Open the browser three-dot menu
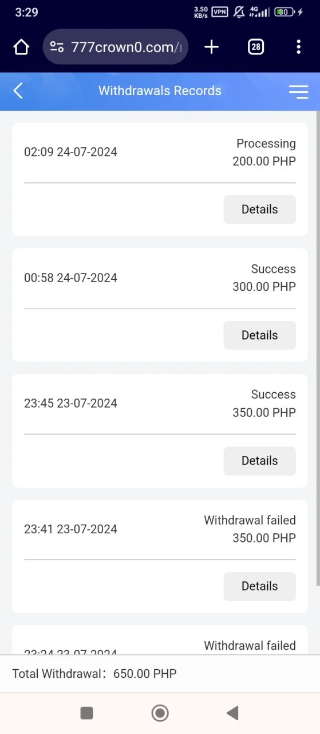Viewport: 320px width, 734px height. pos(298,47)
